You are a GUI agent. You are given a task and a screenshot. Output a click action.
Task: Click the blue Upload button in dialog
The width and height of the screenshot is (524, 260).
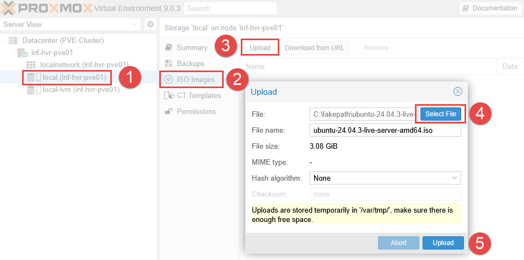(443, 243)
